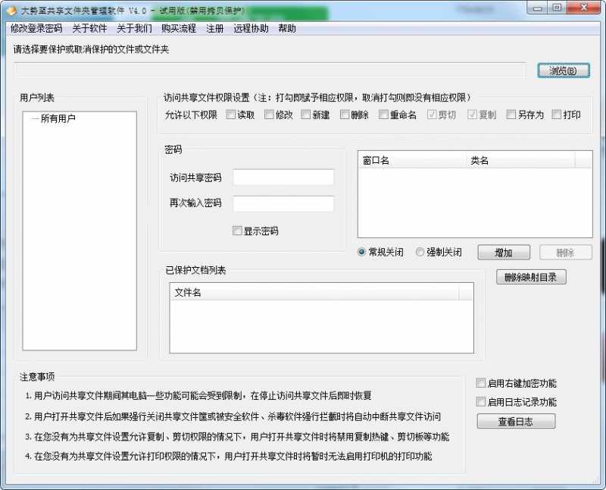Screen dimensions: 606x490
Task: 启用“修改”权限
Action: (269, 115)
